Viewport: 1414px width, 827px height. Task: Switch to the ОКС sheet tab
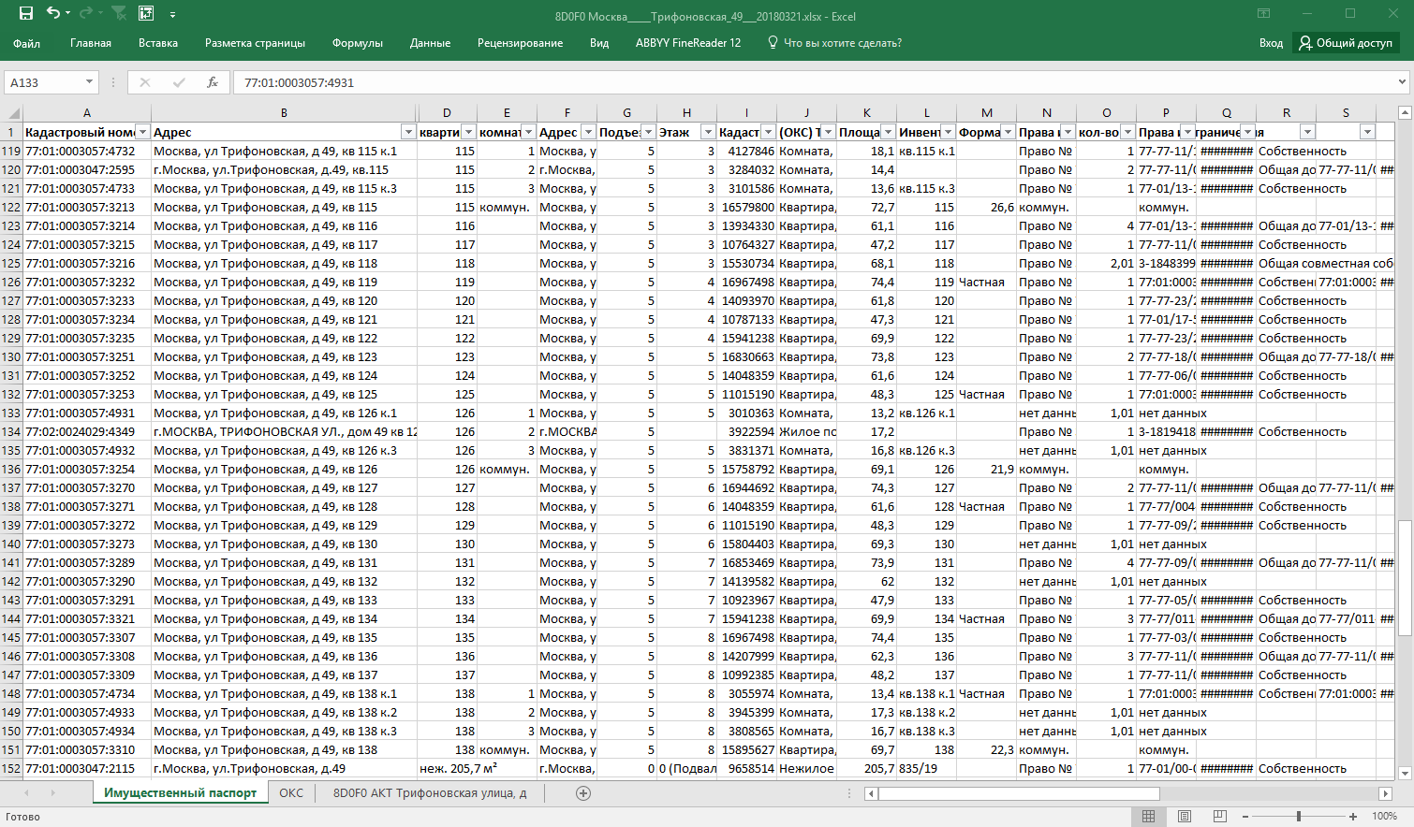[x=291, y=792]
